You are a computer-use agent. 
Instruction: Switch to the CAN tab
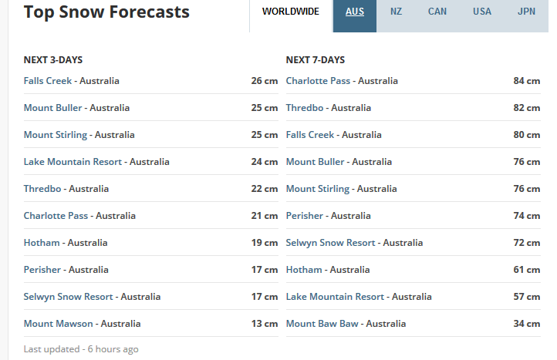pyautogui.click(x=438, y=12)
